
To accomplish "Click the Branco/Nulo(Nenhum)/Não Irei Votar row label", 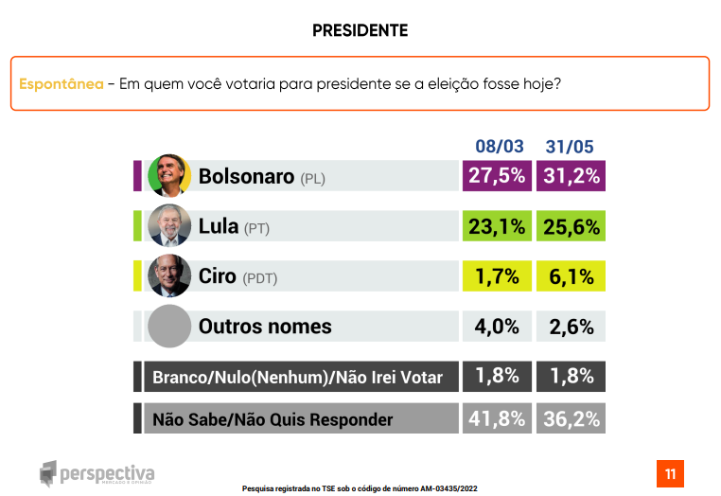I will [x=297, y=377].
